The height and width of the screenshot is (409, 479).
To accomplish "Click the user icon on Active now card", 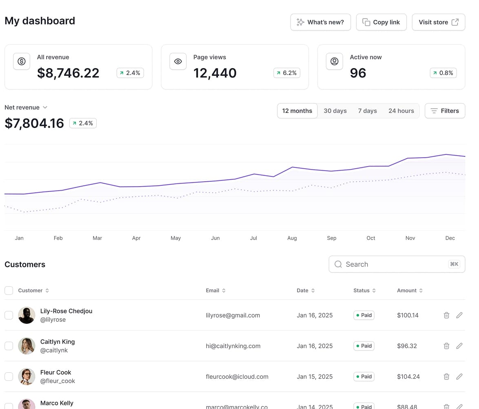I will coord(334,62).
